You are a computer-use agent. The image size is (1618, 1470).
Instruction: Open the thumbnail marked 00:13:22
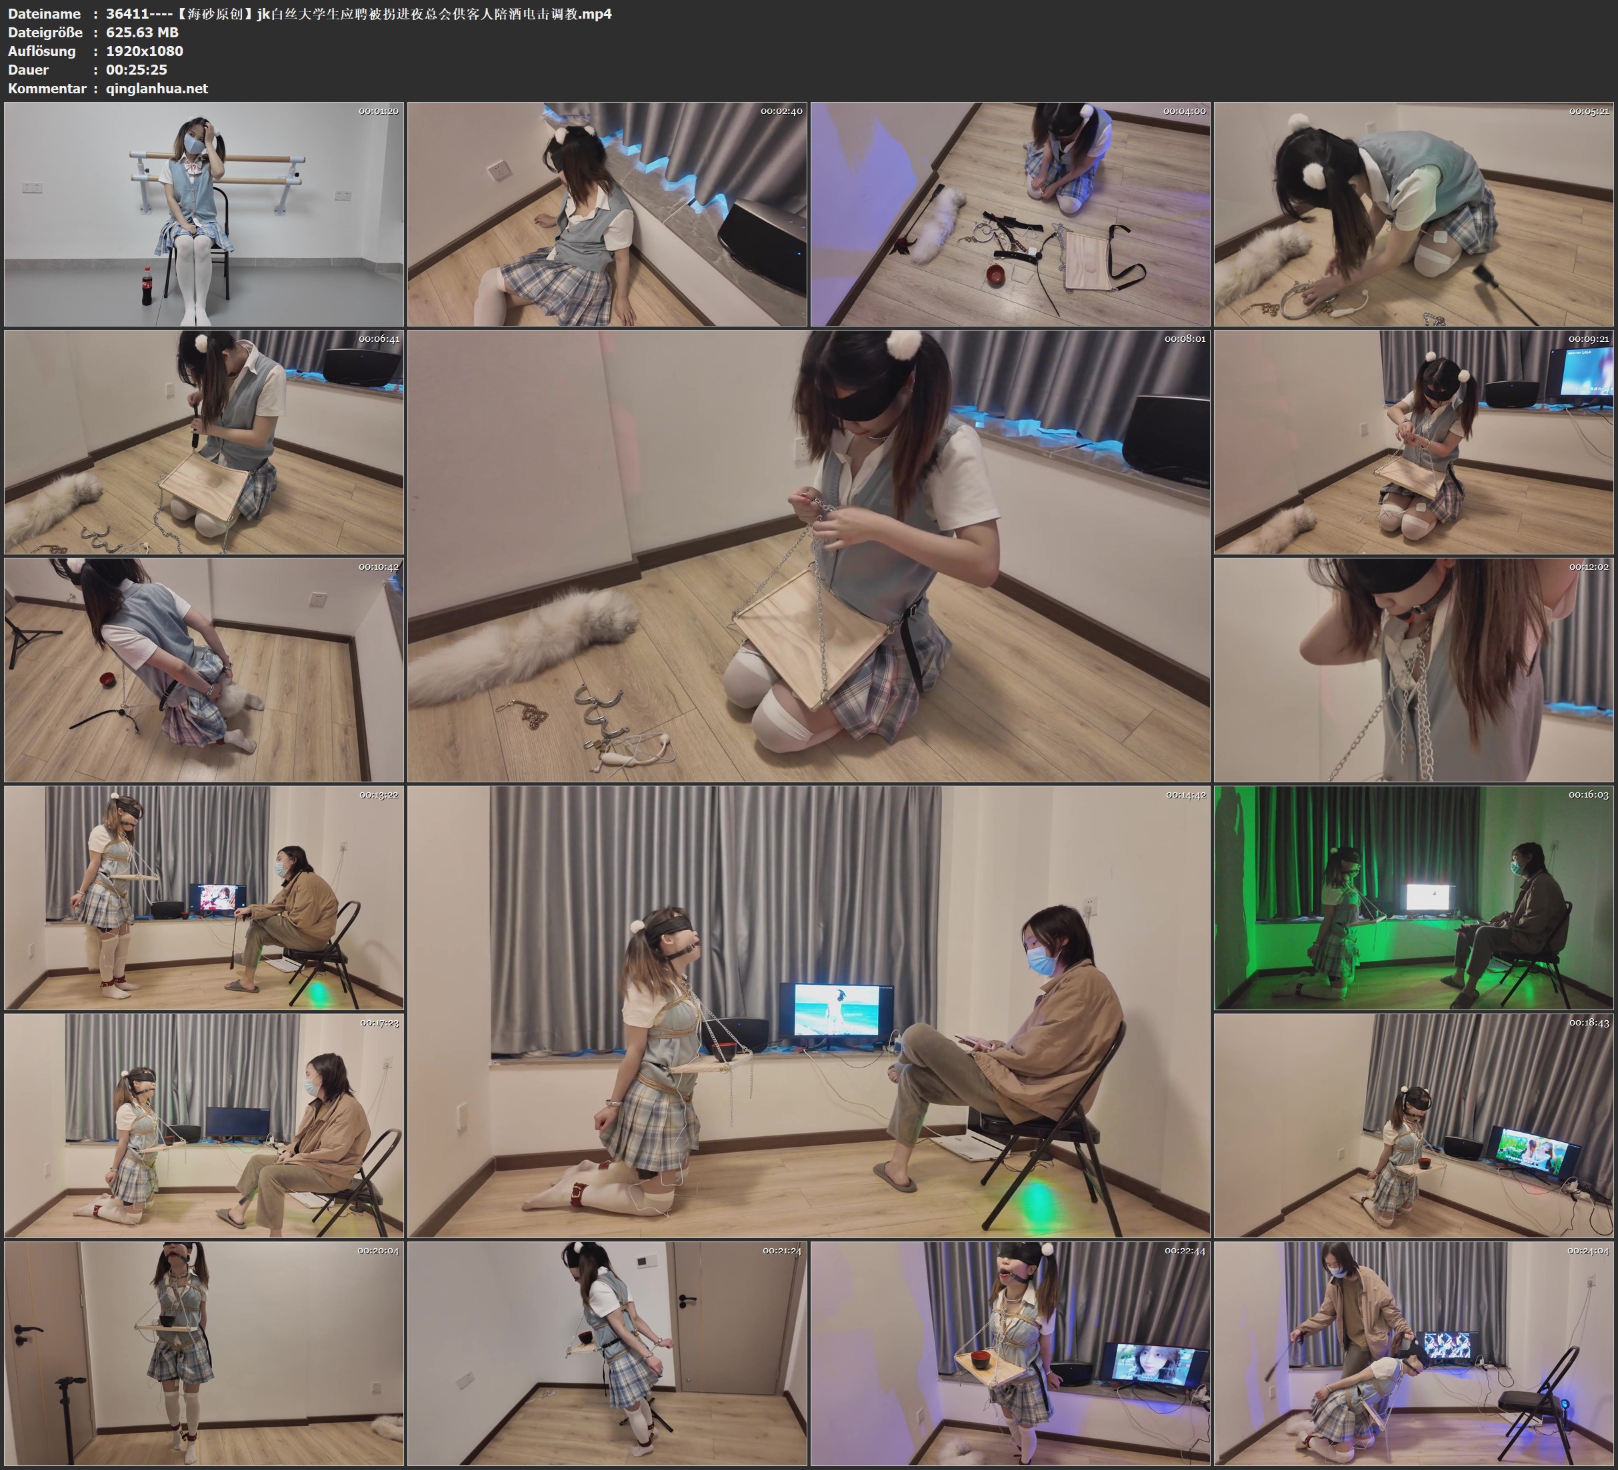point(204,897)
